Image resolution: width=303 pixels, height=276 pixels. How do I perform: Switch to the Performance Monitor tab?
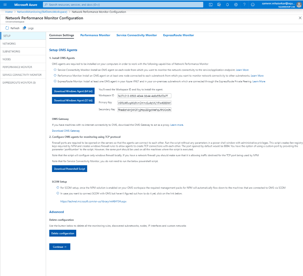[x=95, y=35]
